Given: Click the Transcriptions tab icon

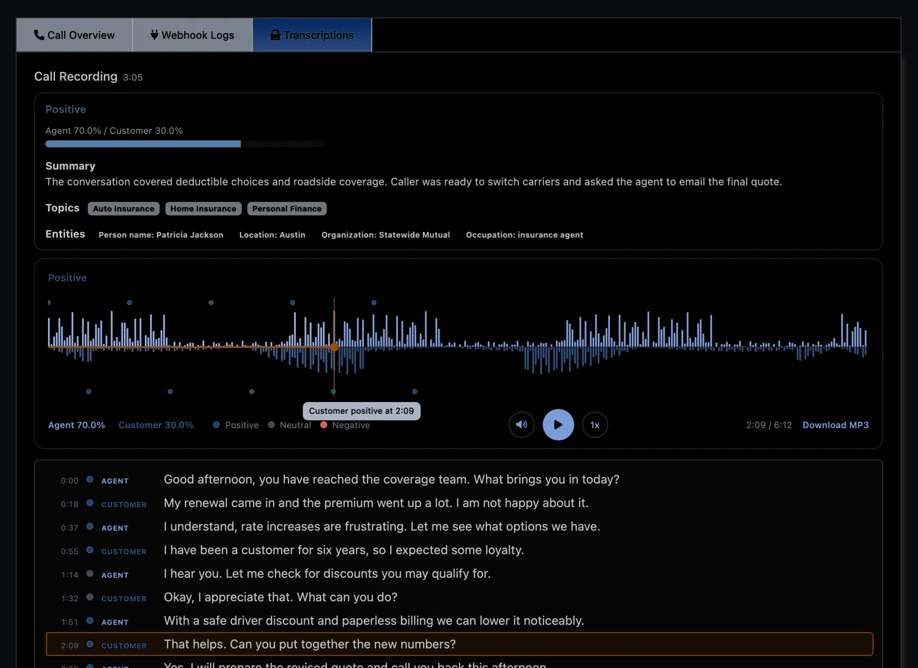Looking at the screenshot, I should 275,35.
